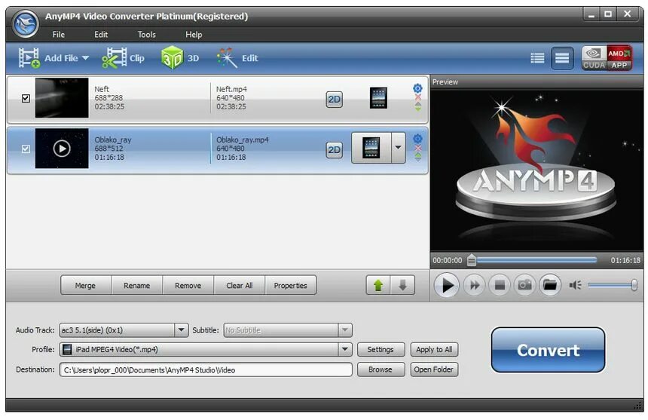Screen dimensions: 648x420
Task: Click the AnyMP4 application logo
Action: click(x=25, y=23)
